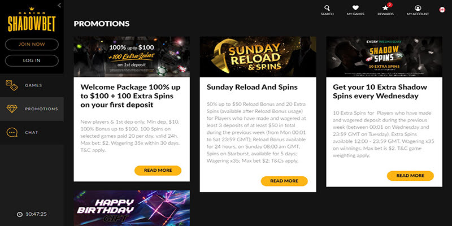This screenshot has width=452, height=226.
Task: Open Rewards star icon
Action: click(x=385, y=8)
